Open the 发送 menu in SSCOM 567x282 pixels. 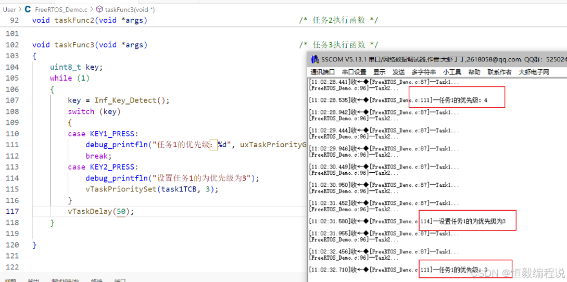tap(398, 72)
